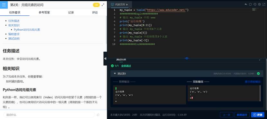Collapse the left task panel with arrow handle
The image size is (267, 119).
click(105, 59)
